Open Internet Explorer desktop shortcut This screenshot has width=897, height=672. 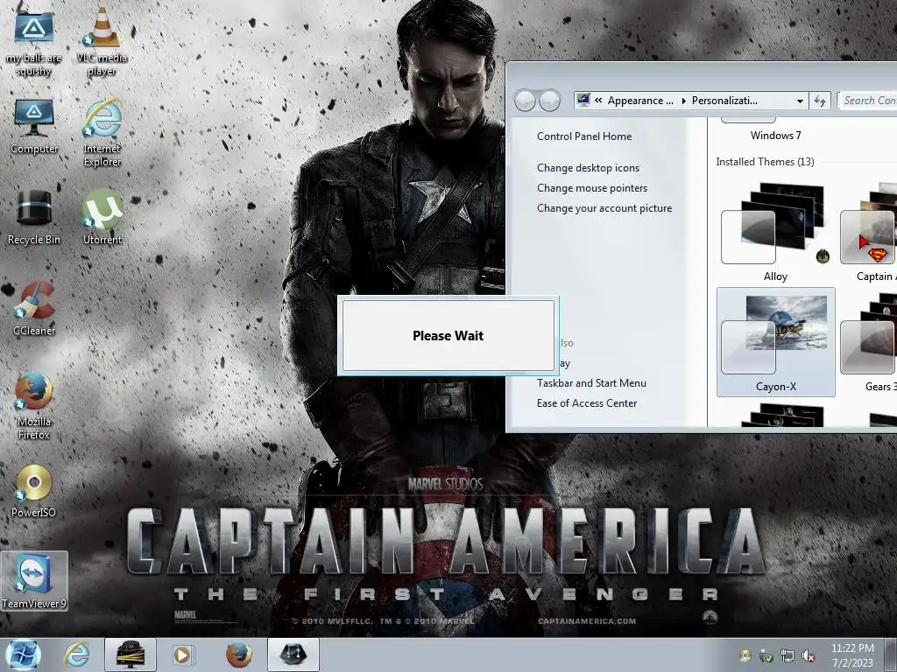click(x=102, y=133)
